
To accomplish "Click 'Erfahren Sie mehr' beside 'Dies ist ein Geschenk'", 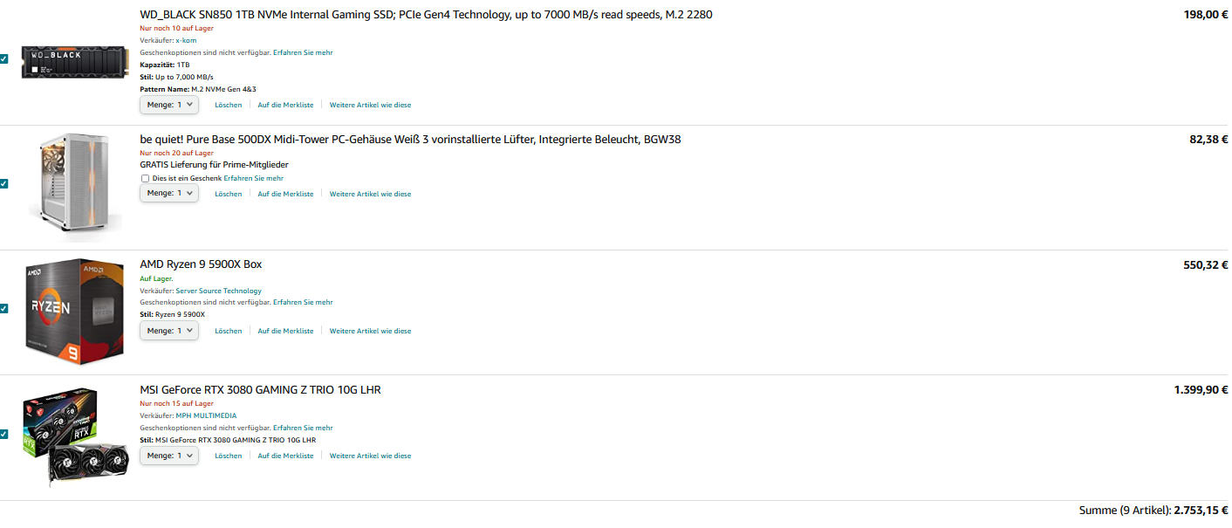I will click(x=253, y=178).
